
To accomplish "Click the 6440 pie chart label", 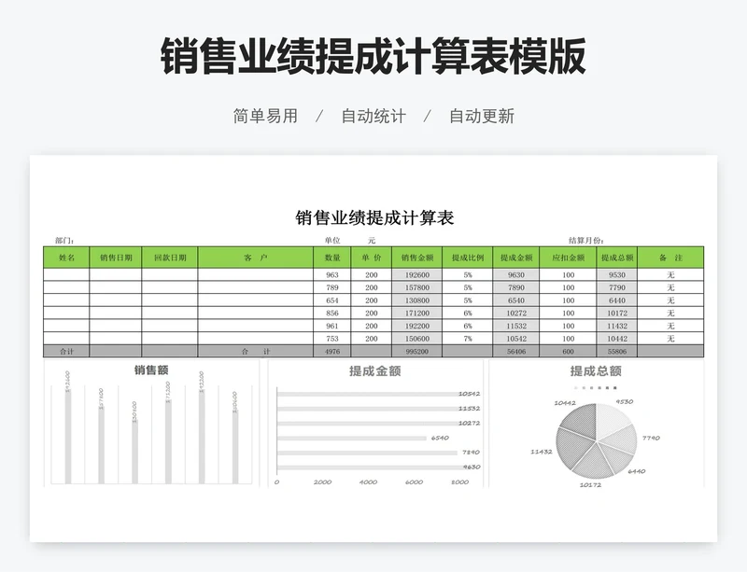I will tap(637, 471).
